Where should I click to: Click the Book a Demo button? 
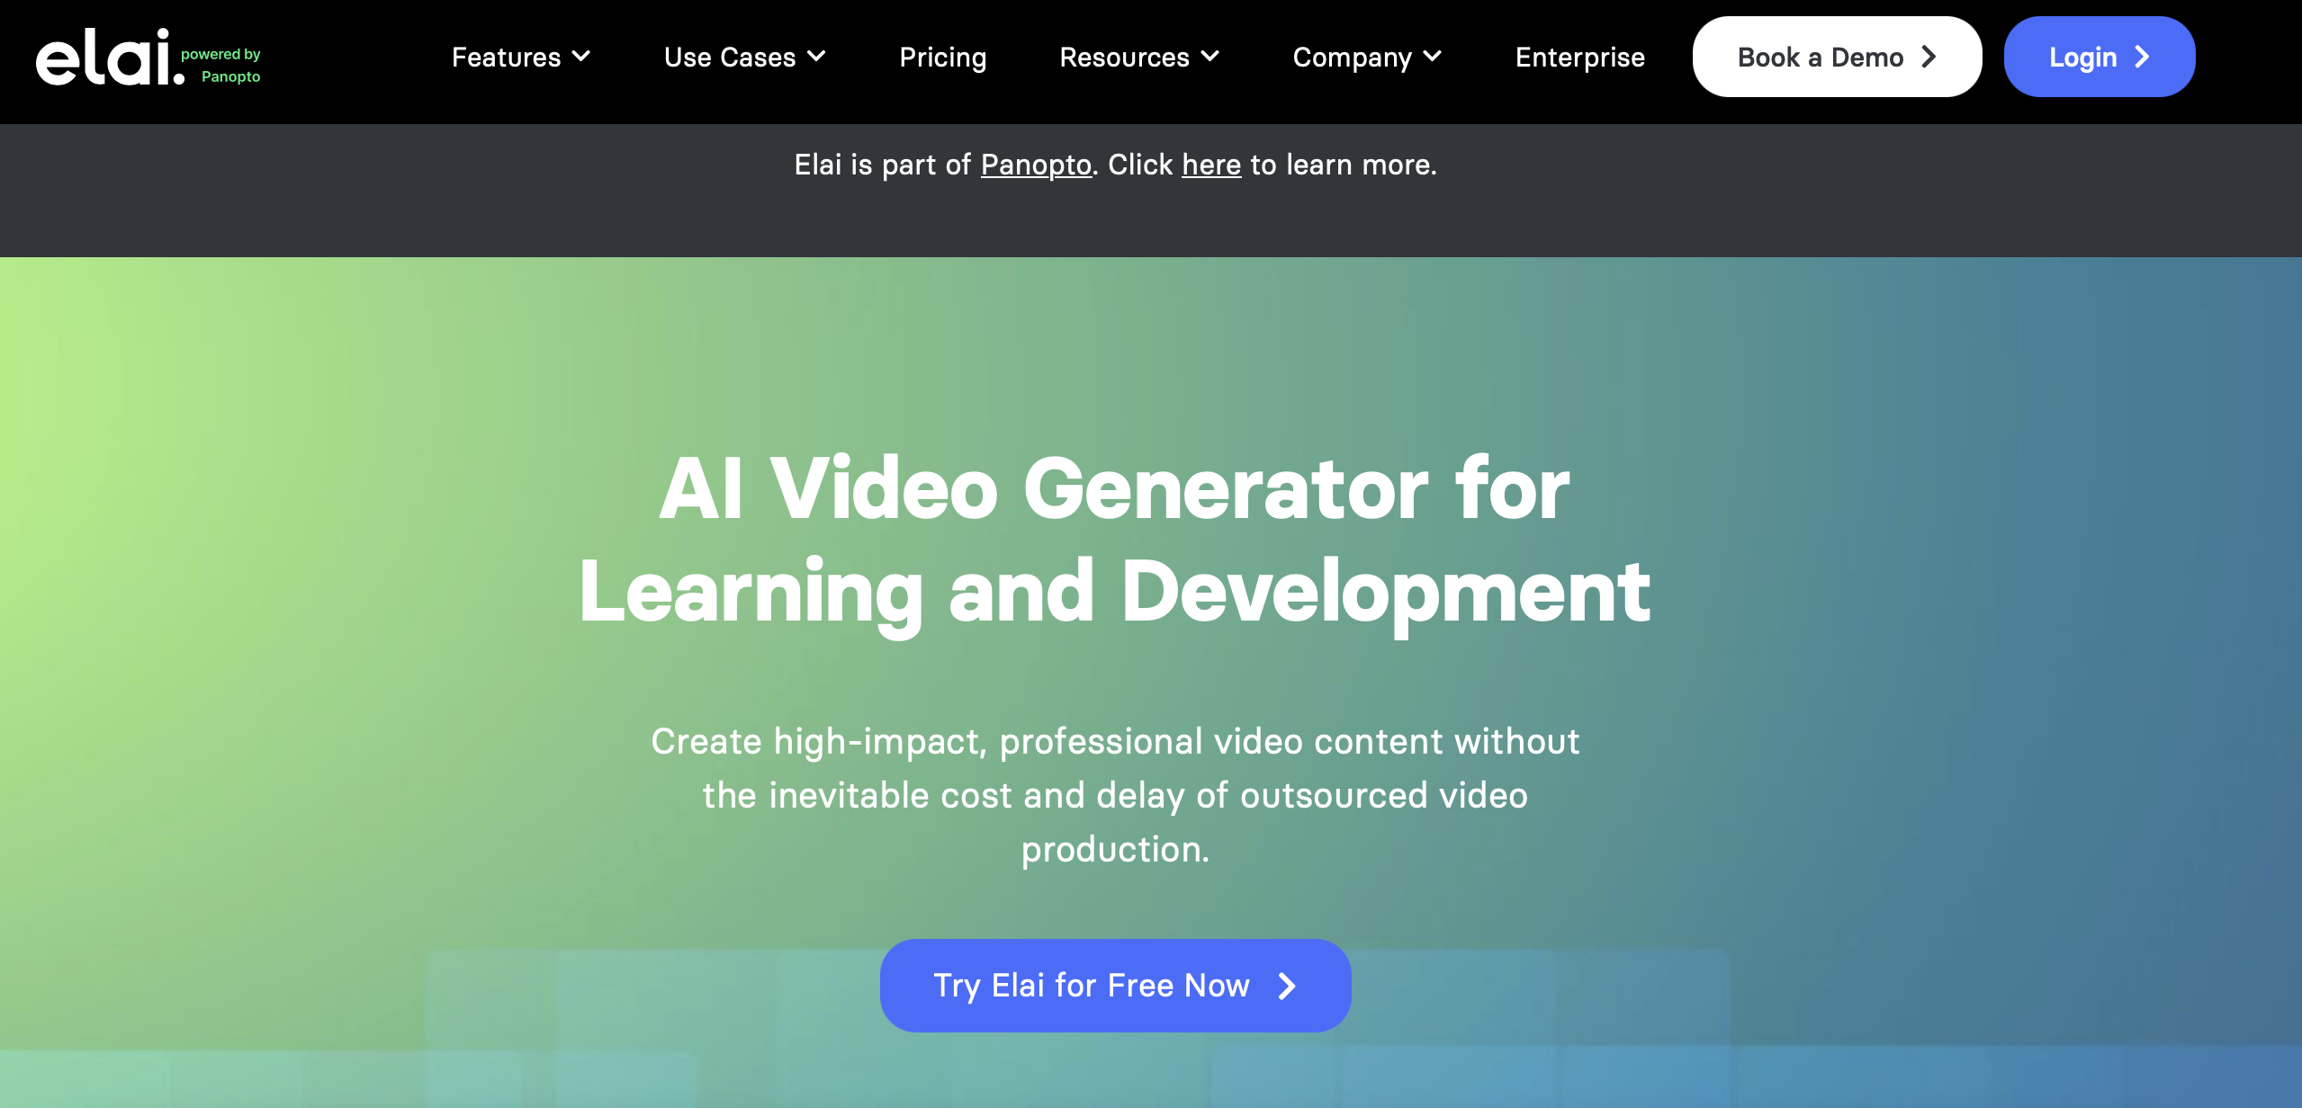point(1837,57)
